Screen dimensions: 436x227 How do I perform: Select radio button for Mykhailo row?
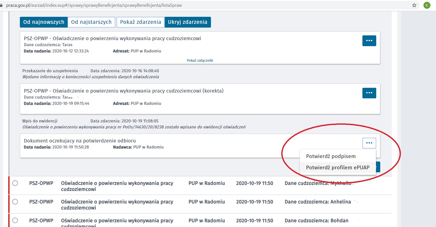(x=15, y=183)
